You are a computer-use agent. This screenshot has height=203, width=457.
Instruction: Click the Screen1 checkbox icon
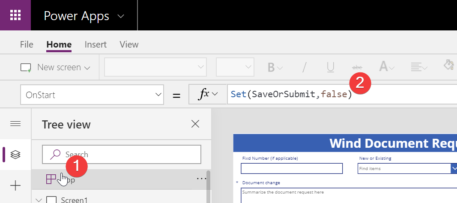pos(51,200)
